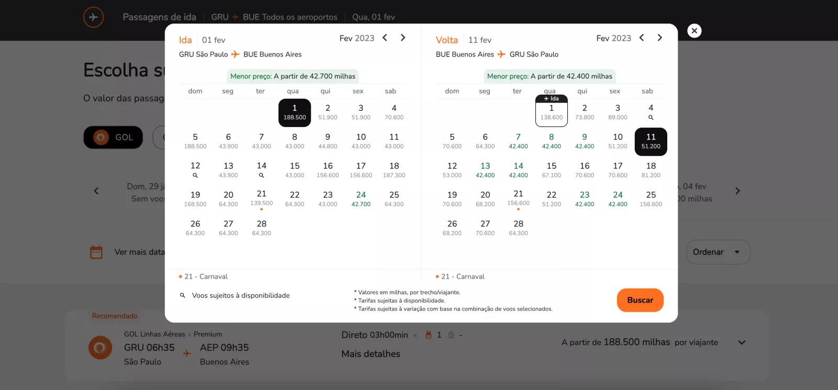Image resolution: width=838 pixels, height=390 pixels.
Task: Select Ida date 21 Carnaval 139.500
Action: 261,199
